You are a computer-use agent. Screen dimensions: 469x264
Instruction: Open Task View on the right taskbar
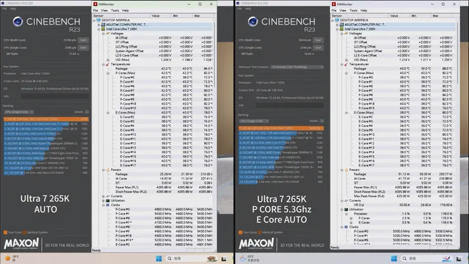tap(458, 259)
